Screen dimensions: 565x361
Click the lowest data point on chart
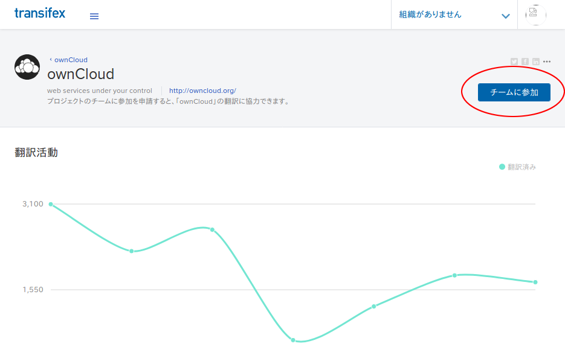pos(293,340)
